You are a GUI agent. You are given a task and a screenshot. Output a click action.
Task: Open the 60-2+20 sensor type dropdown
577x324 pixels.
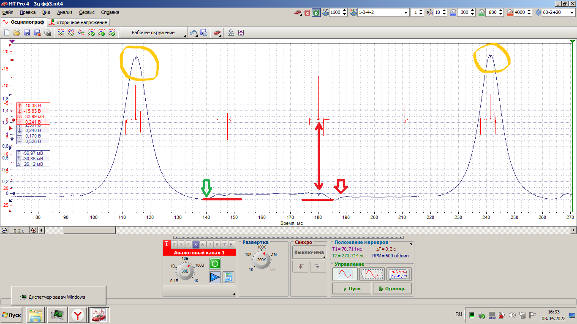pos(558,12)
